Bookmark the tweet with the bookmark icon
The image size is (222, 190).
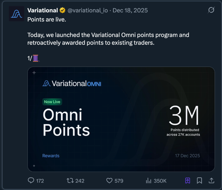coord(200,180)
